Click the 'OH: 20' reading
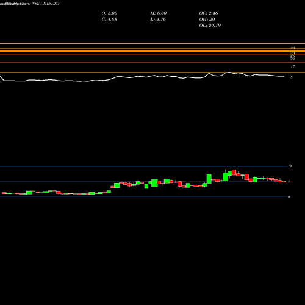The image size is (305, 305). (207, 20)
